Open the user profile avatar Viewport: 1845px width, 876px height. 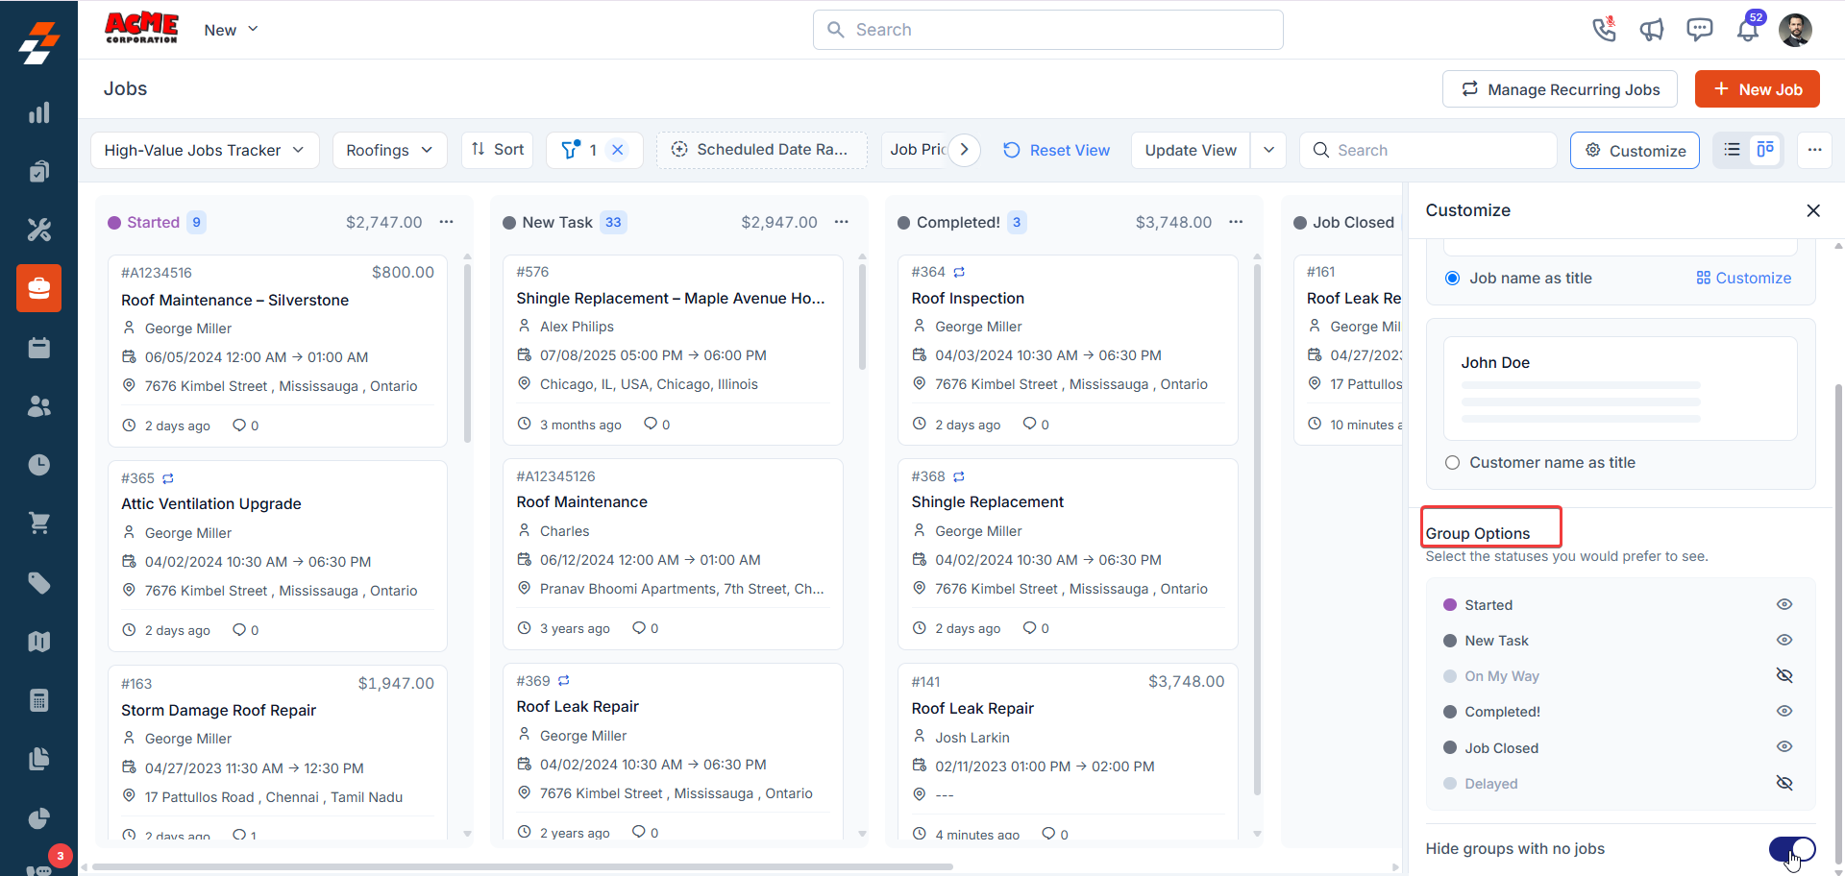pyautogui.click(x=1795, y=30)
